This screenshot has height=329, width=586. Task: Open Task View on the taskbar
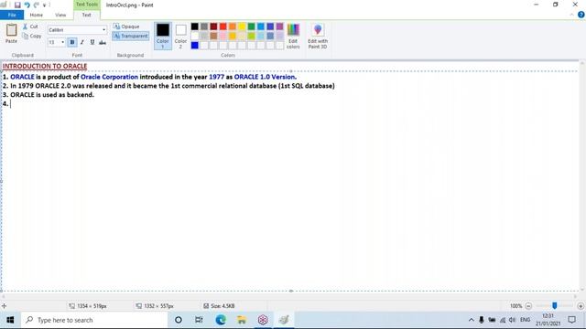[199, 320]
